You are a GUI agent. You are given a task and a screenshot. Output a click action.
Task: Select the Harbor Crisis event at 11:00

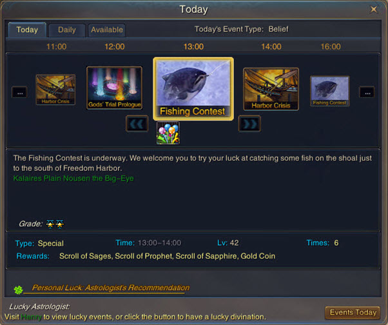point(55,90)
